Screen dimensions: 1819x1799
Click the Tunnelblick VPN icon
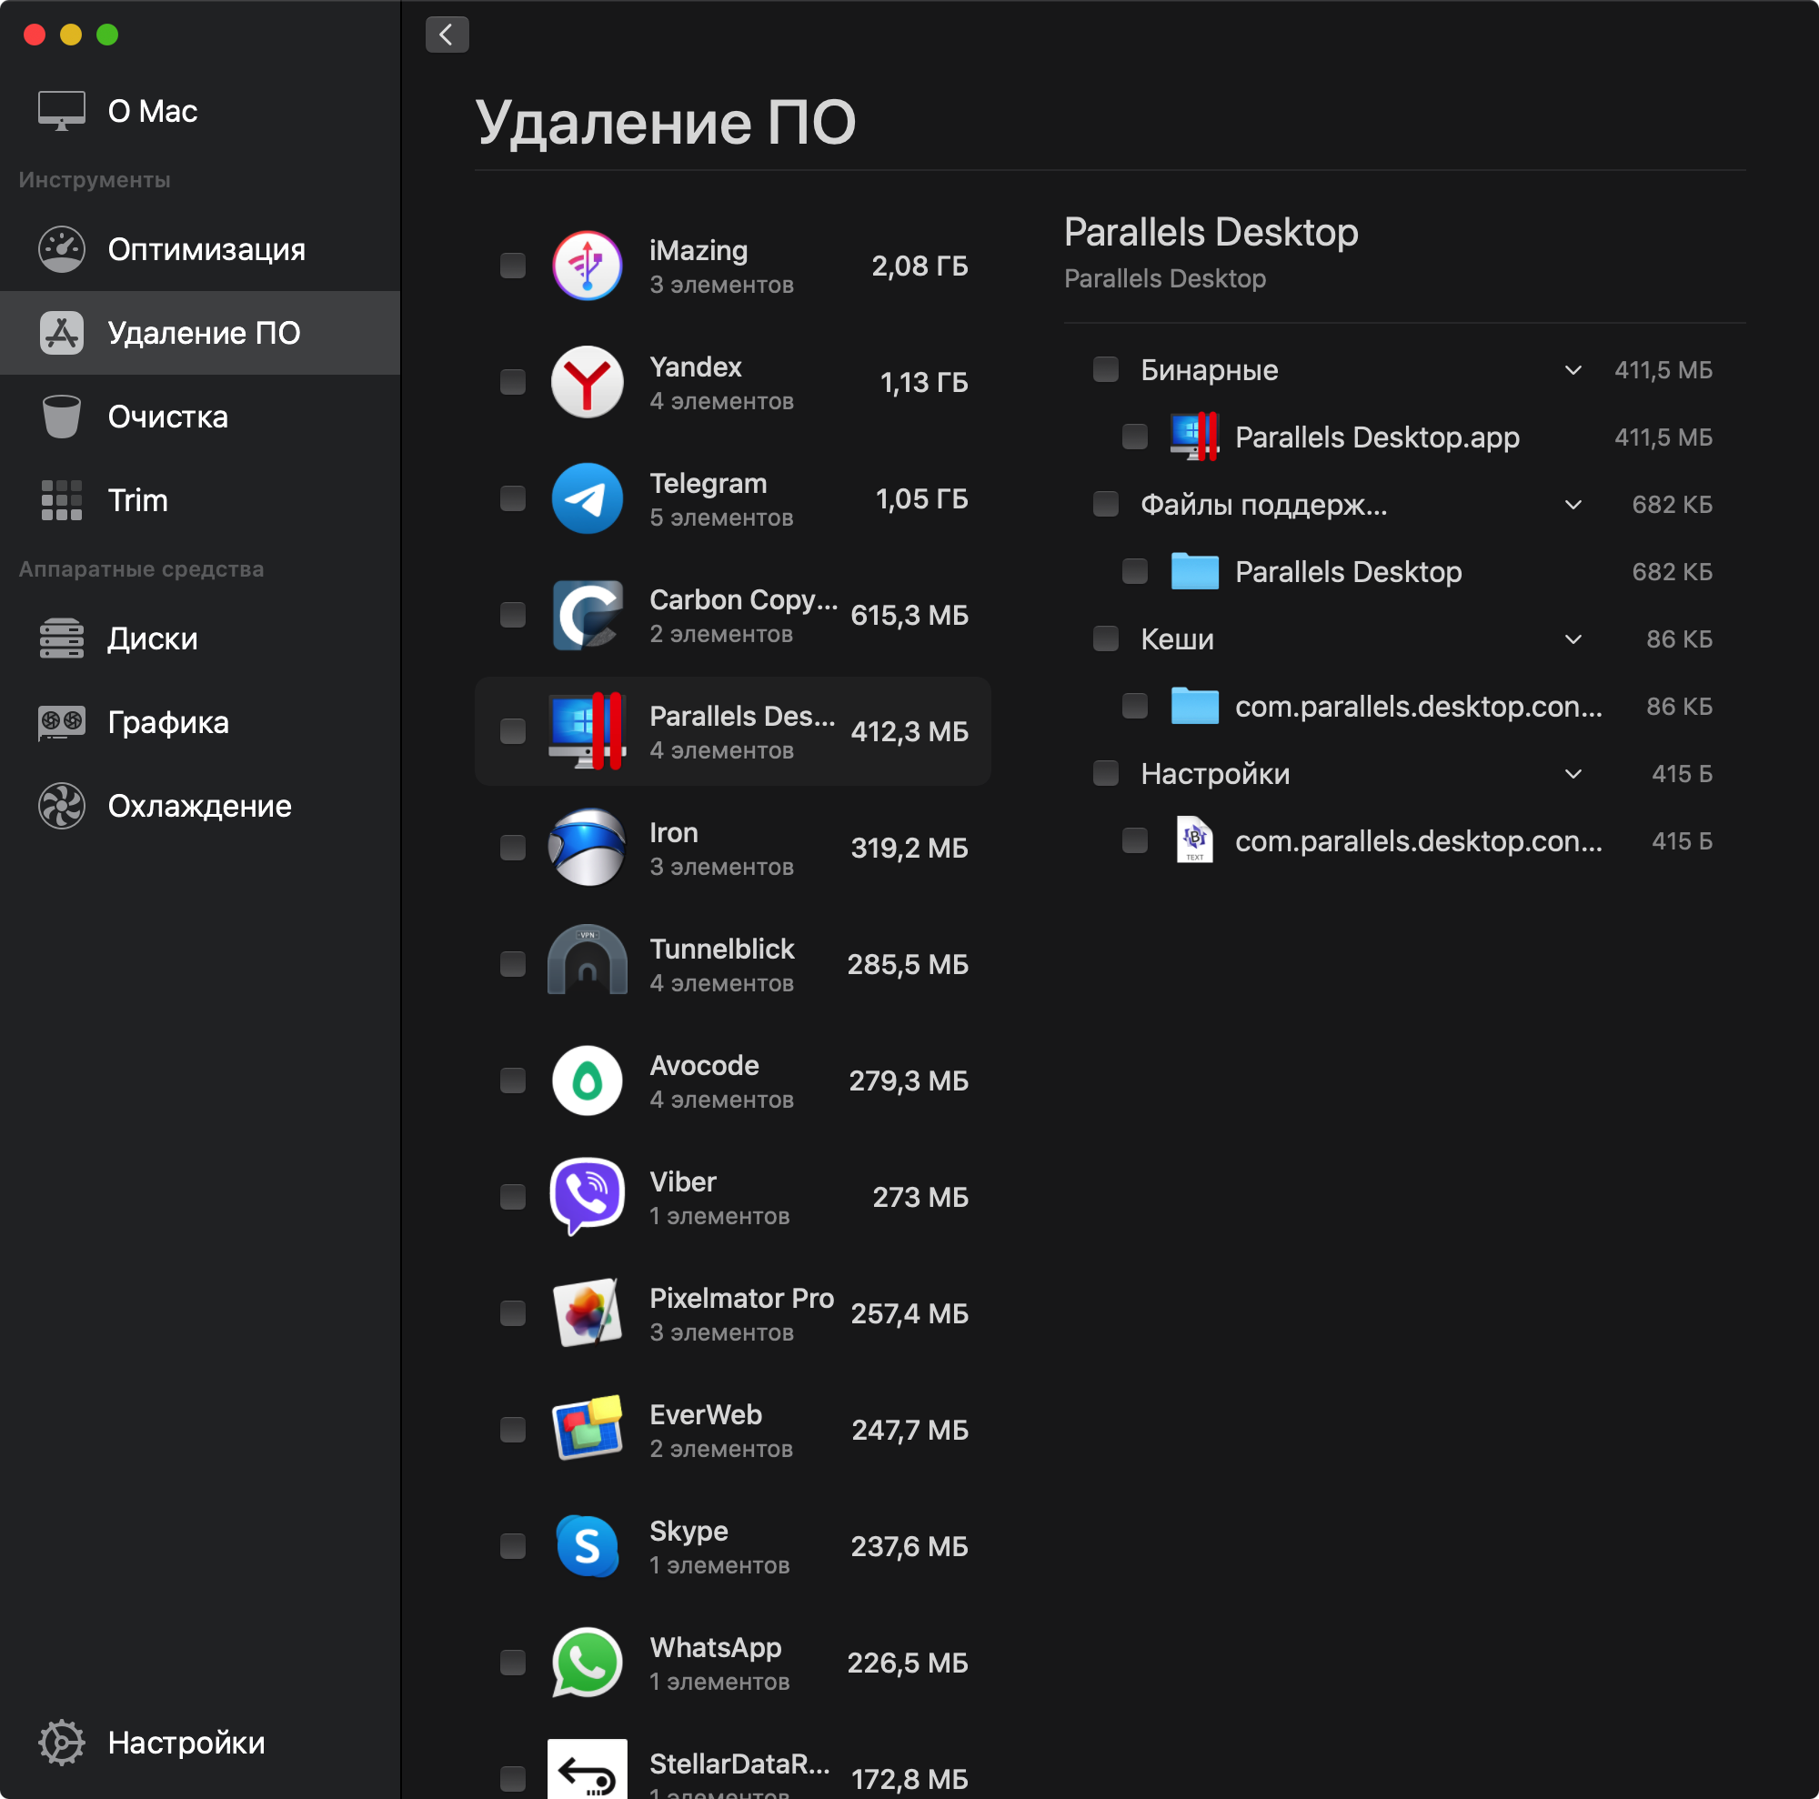(587, 960)
